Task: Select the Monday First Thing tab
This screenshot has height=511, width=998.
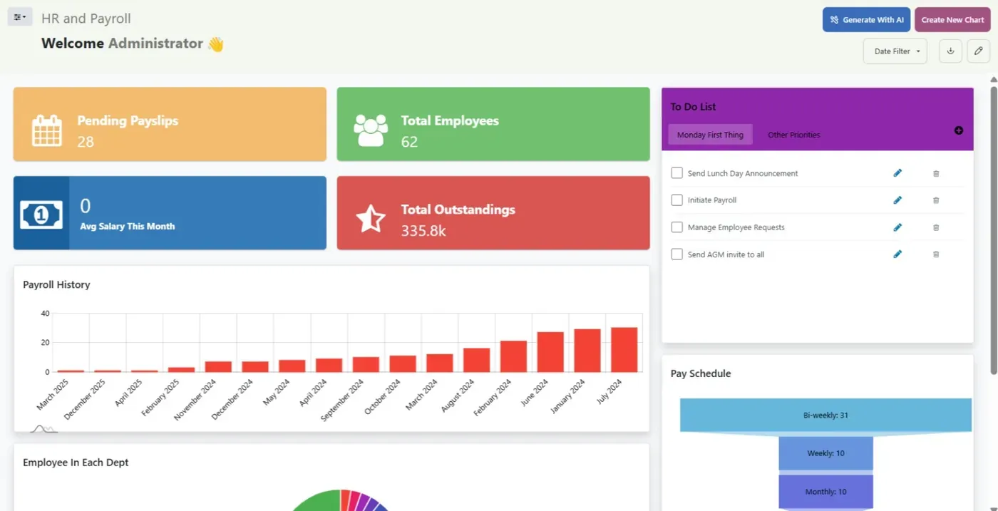Action: click(710, 135)
